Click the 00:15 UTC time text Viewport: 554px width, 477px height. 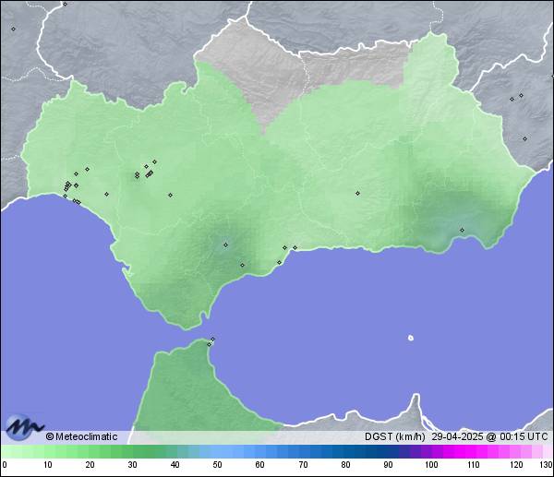[x=524, y=436]
